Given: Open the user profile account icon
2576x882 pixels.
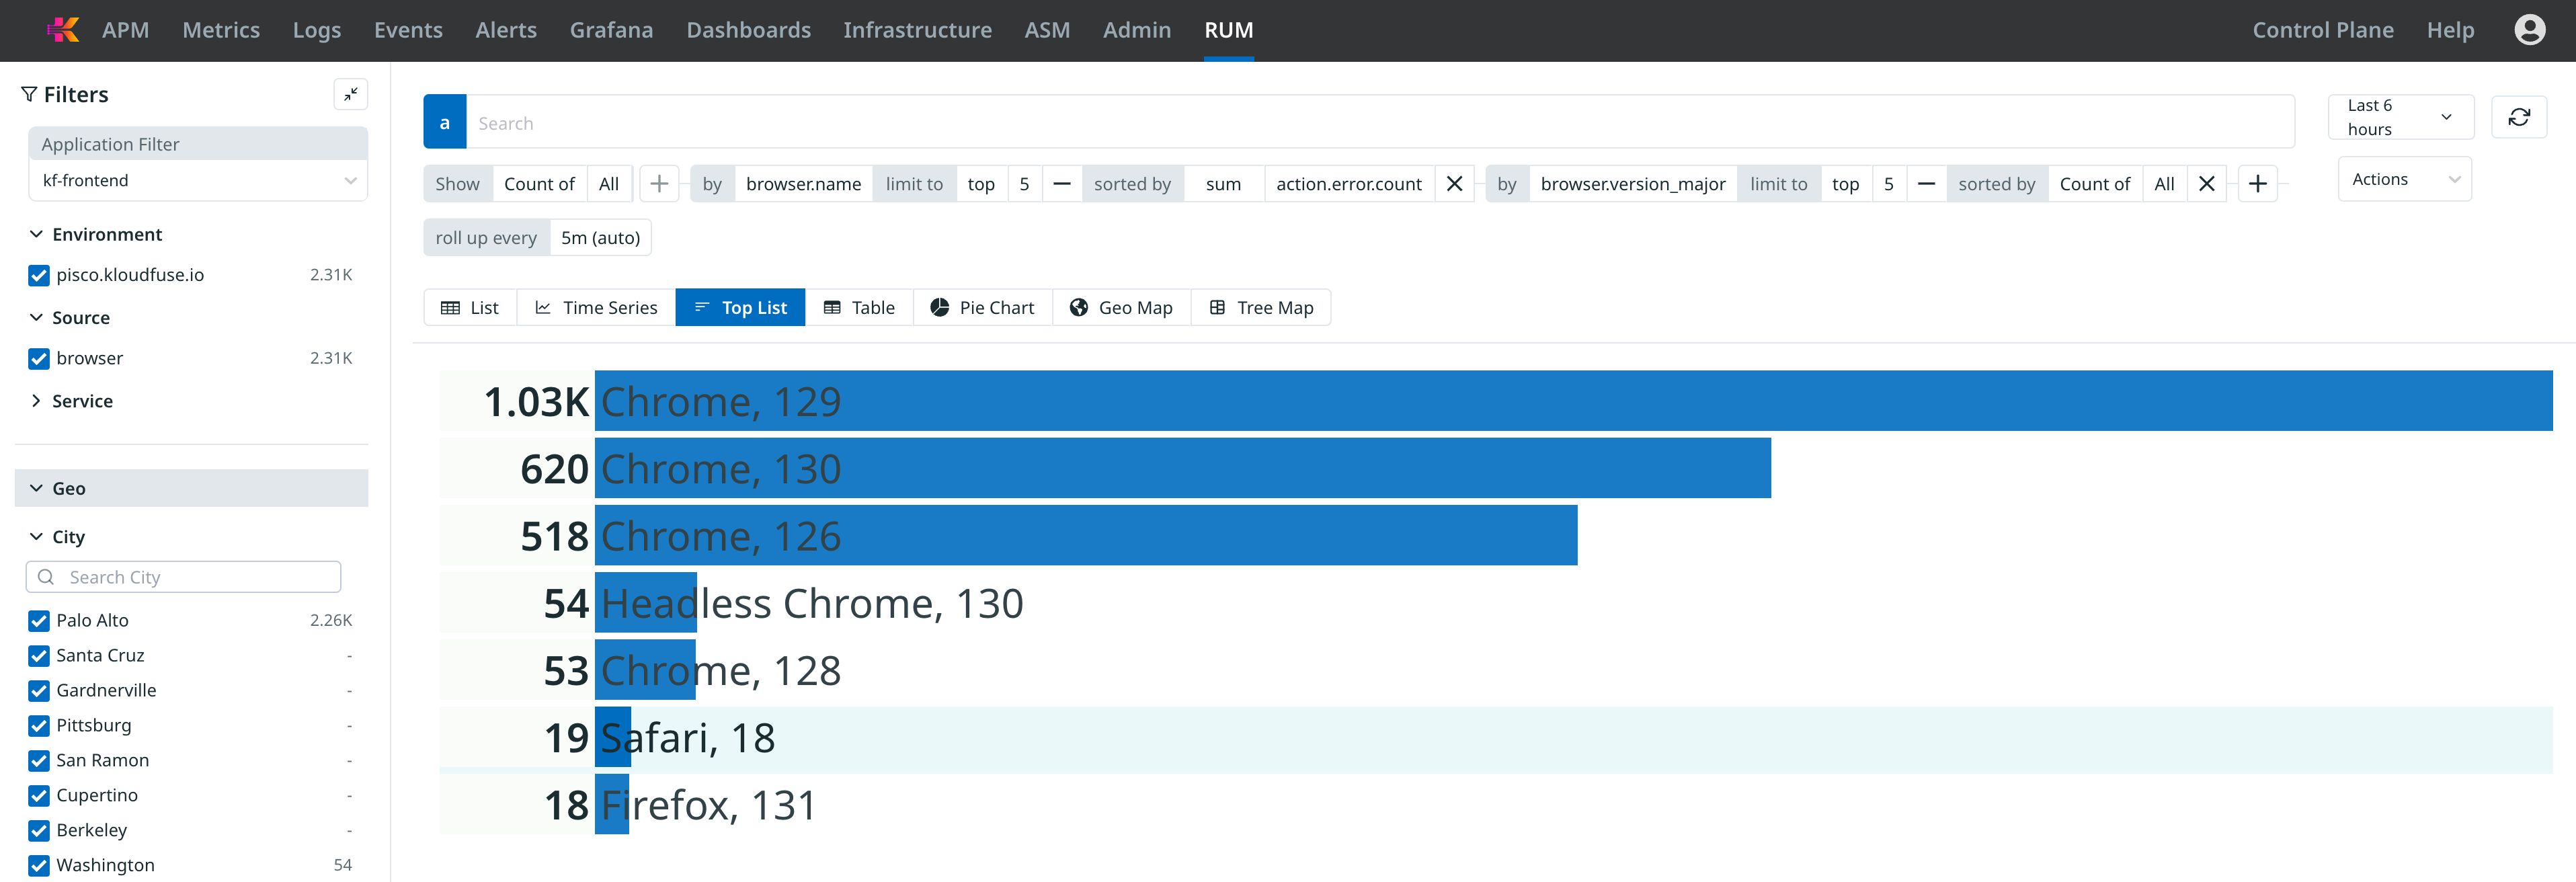Looking at the screenshot, I should [2529, 30].
